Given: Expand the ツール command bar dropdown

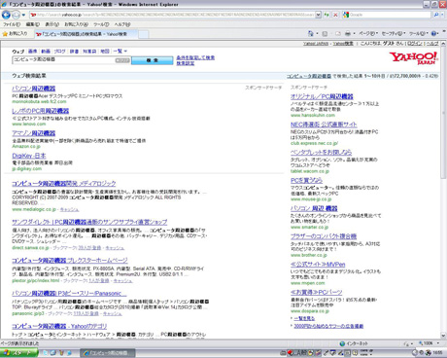Looking at the screenshot, I should coord(419,33).
